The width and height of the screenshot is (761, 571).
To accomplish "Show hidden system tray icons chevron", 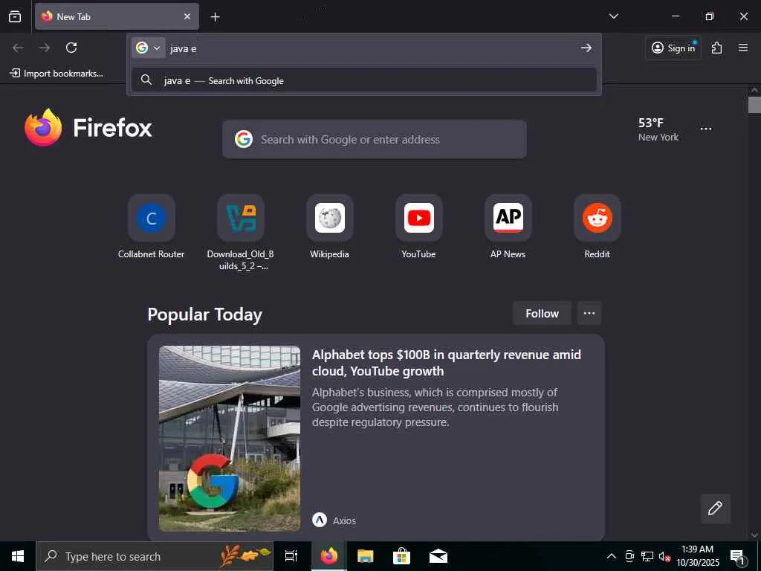I will pos(612,556).
